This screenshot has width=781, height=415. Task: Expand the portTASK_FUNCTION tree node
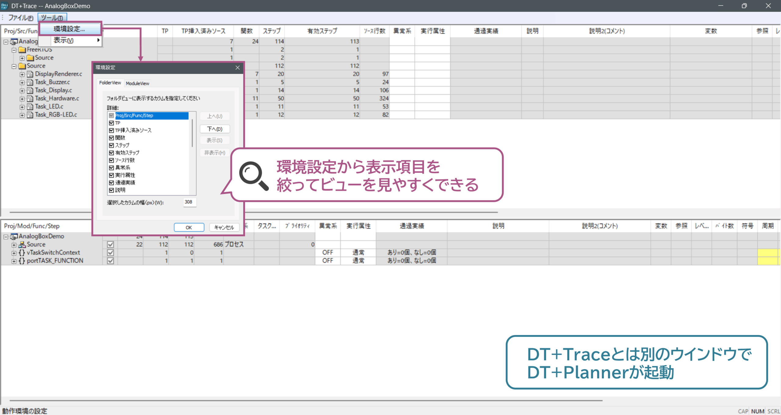coord(14,261)
